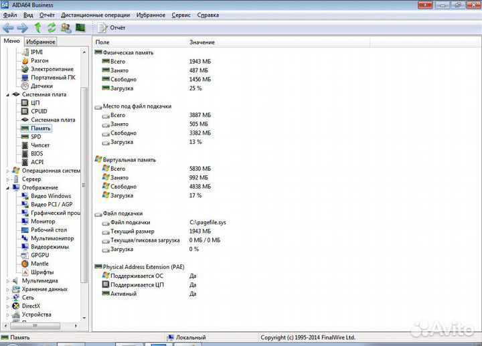This screenshot has height=346, width=482.
Task: Click the tree panel vertical scrollbar
Action: pyautogui.click(x=84, y=185)
